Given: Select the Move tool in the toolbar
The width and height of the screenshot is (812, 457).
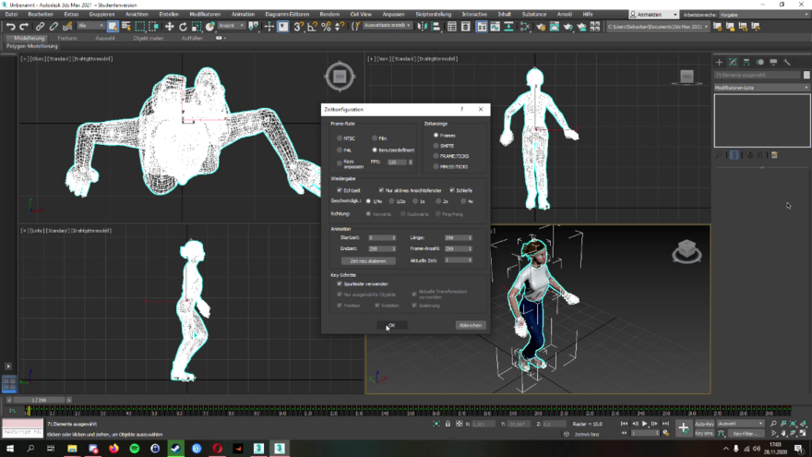Looking at the screenshot, I should [x=169, y=27].
